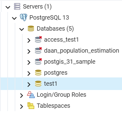
Task: Collapse the PostgreSQL 13 server node
Action: [14, 18]
